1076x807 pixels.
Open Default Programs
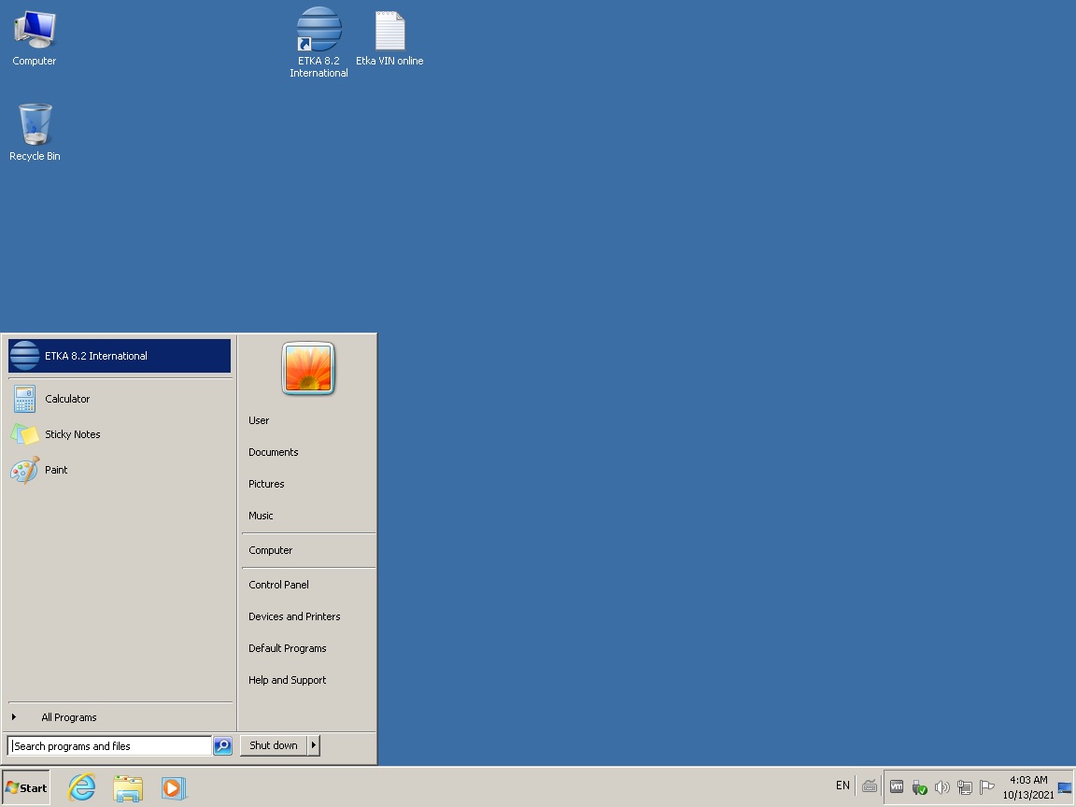coord(288,648)
